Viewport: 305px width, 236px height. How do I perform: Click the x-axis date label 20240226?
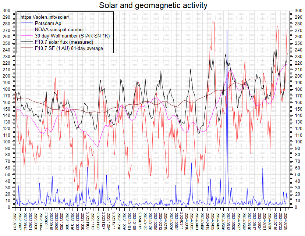tap(171, 221)
